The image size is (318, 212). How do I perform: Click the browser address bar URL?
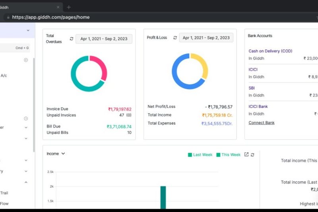click(51, 17)
